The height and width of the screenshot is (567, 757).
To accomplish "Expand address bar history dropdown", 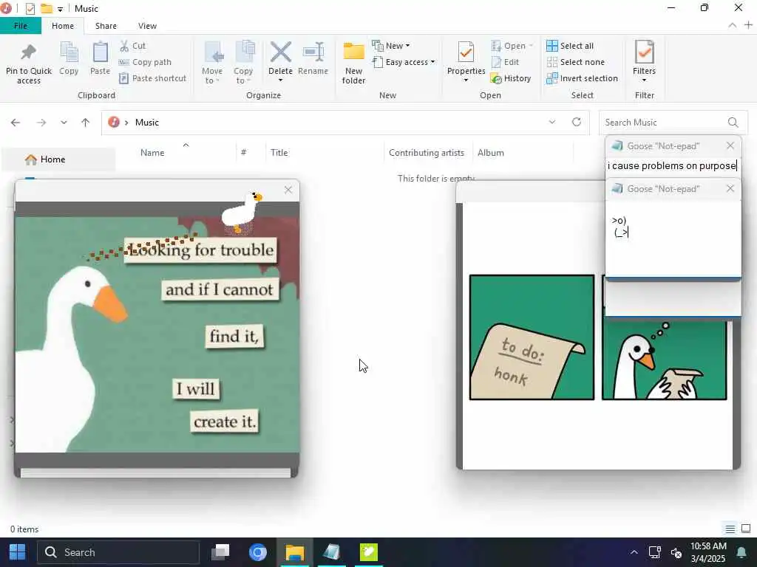I will [551, 123].
